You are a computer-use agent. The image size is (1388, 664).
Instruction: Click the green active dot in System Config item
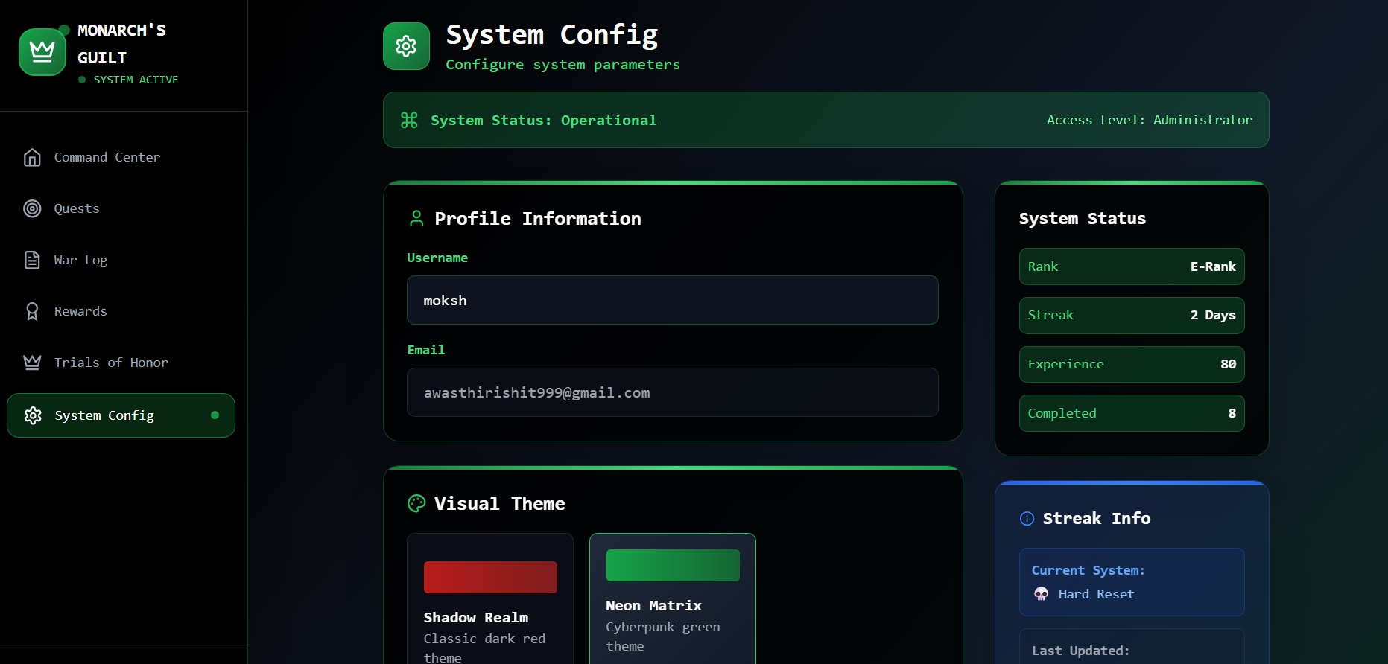pos(215,415)
